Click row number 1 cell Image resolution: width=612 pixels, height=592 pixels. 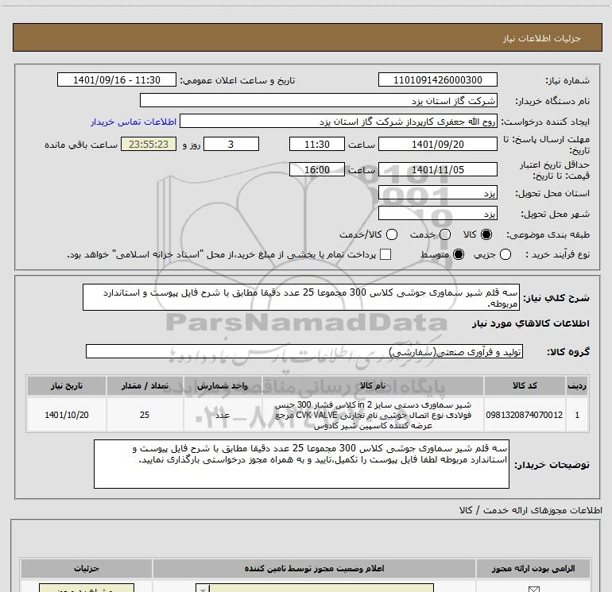[x=577, y=415]
